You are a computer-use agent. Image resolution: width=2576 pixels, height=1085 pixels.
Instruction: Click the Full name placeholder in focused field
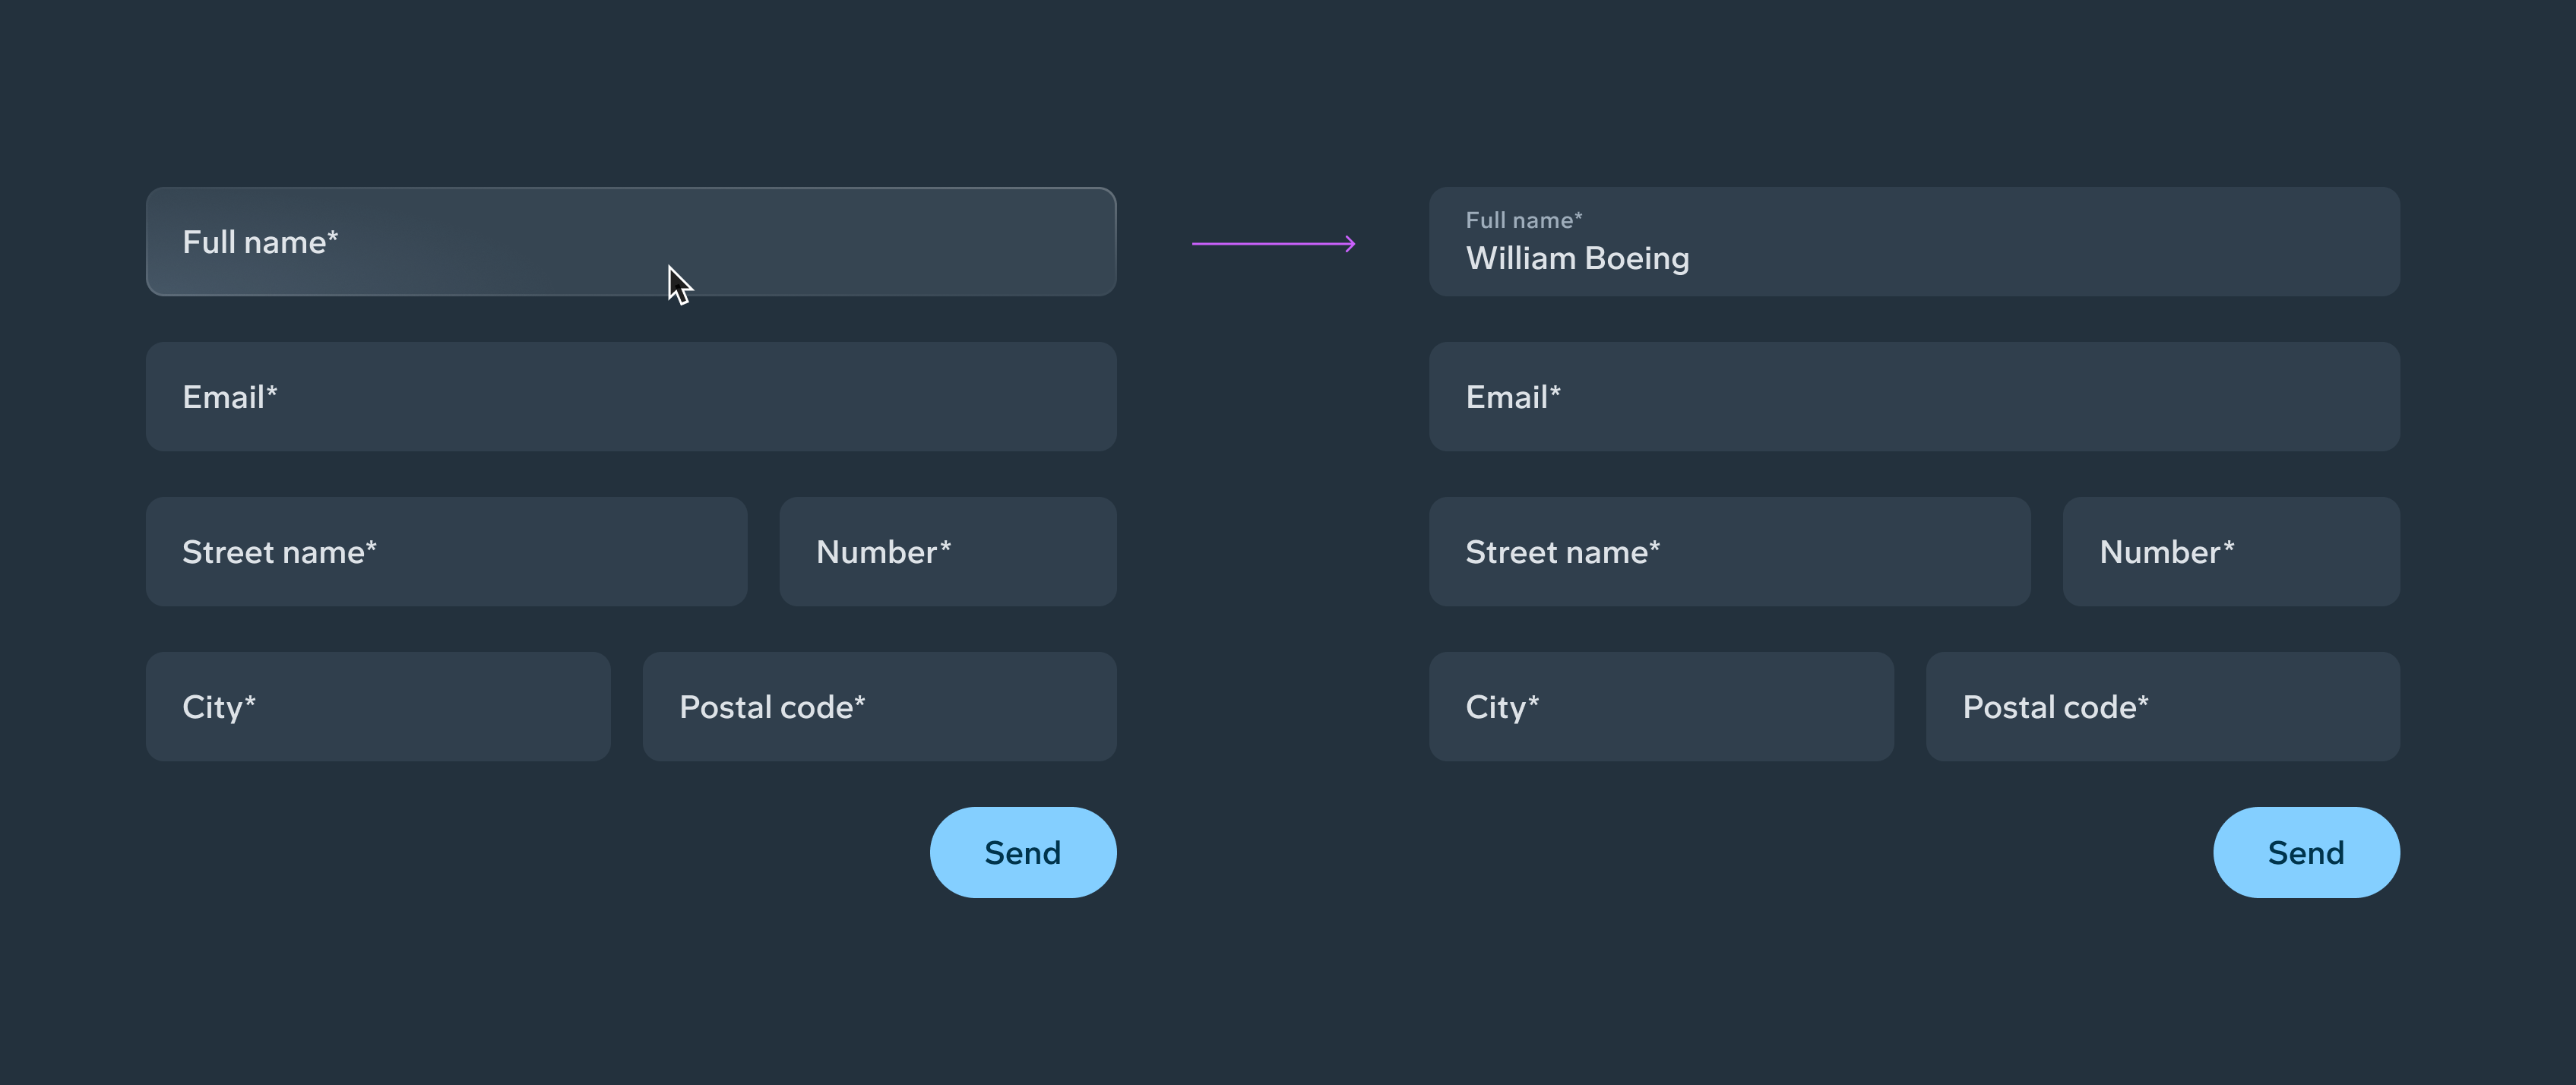tap(260, 241)
